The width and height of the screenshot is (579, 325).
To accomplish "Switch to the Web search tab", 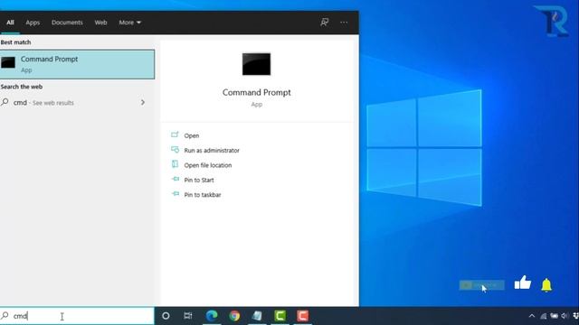I will (100, 23).
